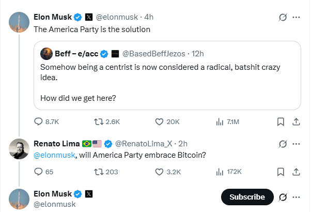
Task: View Renato Lima's 172K views analytics
Action: [x=219, y=172]
